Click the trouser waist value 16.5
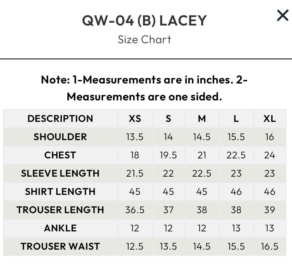The width and height of the screenshot is (292, 269). pyautogui.click(x=269, y=246)
